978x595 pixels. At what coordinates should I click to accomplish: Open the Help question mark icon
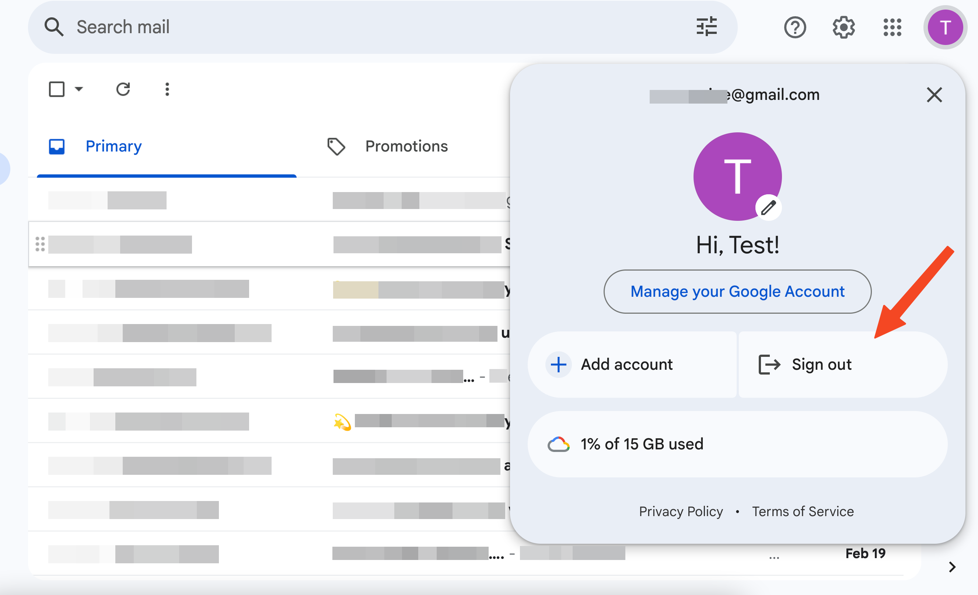(795, 27)
